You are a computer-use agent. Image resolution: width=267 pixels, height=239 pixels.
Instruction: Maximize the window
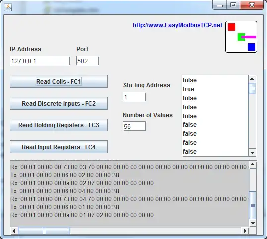click(x=233, y=5)
